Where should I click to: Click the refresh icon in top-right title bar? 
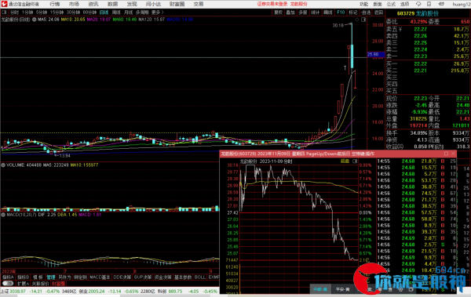[x=418, y=4]
